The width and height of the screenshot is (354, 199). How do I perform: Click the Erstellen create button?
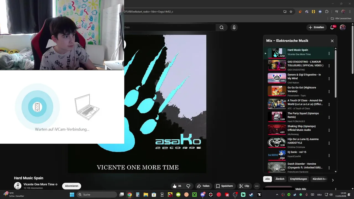[x=316, y=27]
